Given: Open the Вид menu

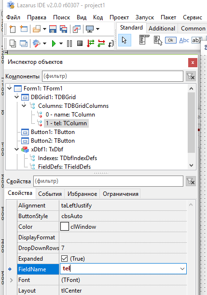Looking at the screenshot, I should click(x=82, y=17).
